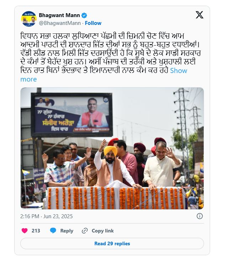Image resolution: width=230 pixels, height=257 pixels.
Task: Open the tweet info circle icon
Action: (x=199, y=216)
